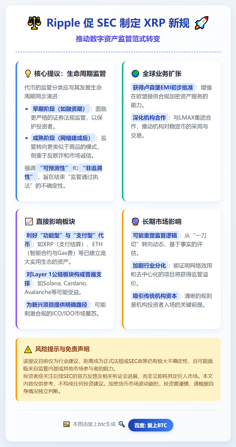Viewport: 236px width, 447px height.
Task: Click the highlighted tag 吸引传统机构资本
Action: (155, 296)
